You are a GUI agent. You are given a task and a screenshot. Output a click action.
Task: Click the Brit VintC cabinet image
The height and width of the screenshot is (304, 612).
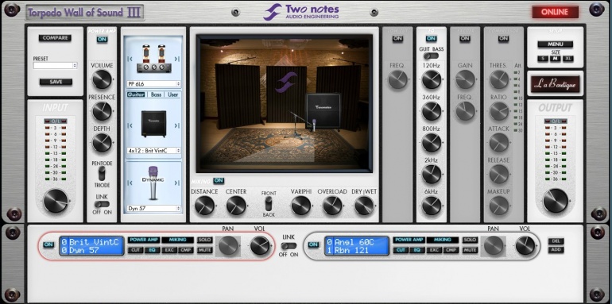pyautogui.click(x=153, y=124)
